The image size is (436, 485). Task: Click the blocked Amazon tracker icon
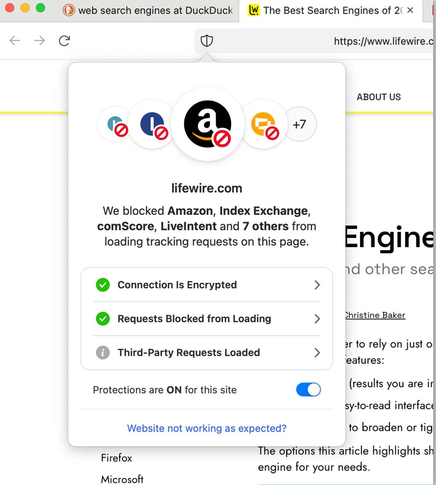(x=207, y=124)
